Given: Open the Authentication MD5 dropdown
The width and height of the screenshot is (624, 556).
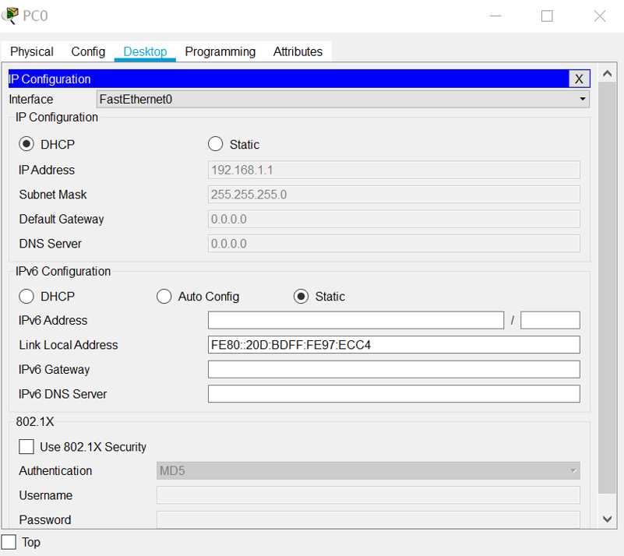Looking at the screenshot, I should [x=368, y=471].
